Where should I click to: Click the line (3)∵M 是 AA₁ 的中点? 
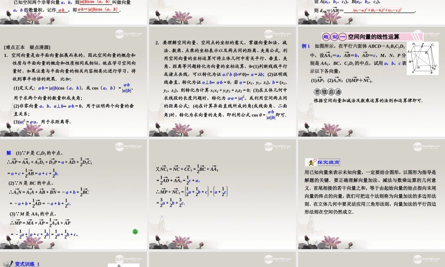click(x=32, y=214)
